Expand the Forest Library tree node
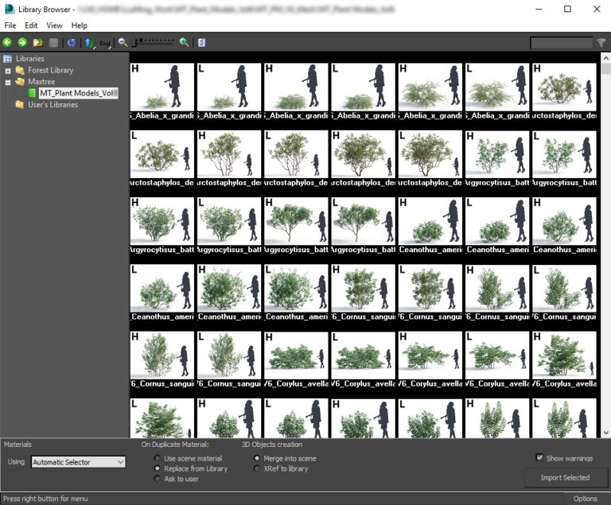This screenshot has width=611, height=505. click(x=7, y=71)
